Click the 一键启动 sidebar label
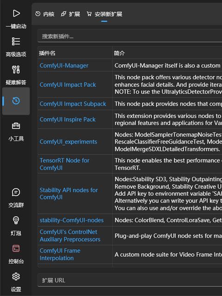222x296 pixels. [x=16, y=26]
